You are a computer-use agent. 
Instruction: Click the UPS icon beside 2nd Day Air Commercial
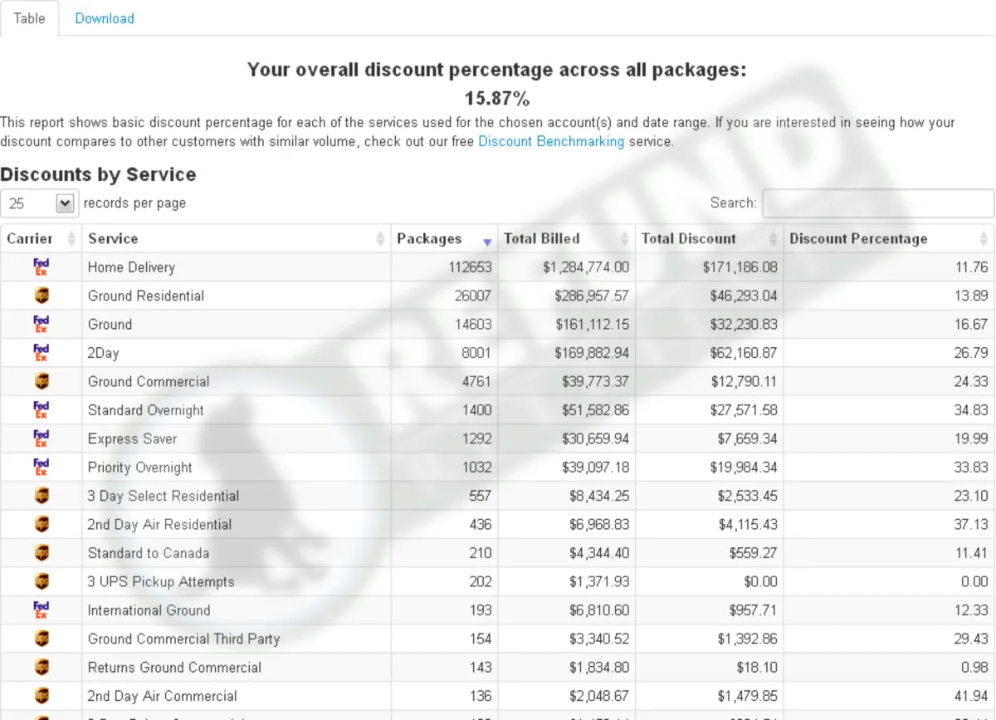pos(41,696)
